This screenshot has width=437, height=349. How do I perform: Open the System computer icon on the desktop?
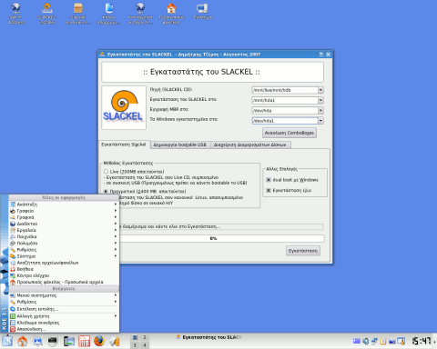202,12
